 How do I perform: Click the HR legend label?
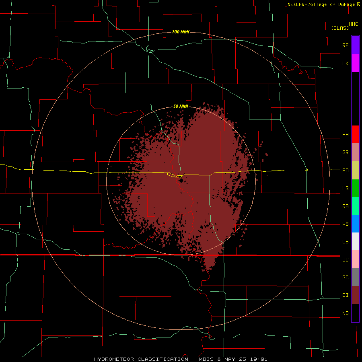[345, 188]
